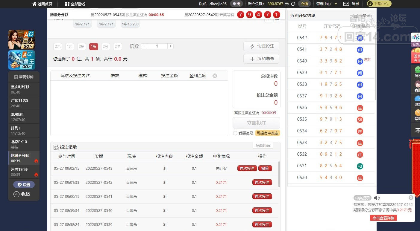This screenshot has height=231, width=420.
Task: Expand the 管理中心 dropdown
Action: point(326,4)
